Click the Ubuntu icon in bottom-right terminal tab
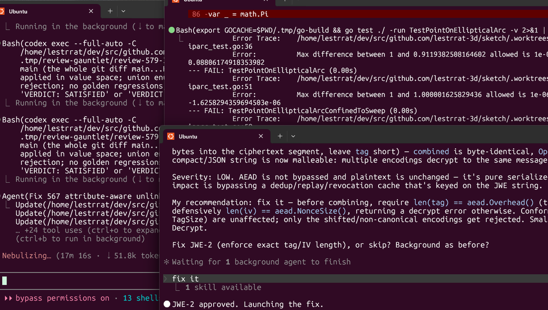This screenshot has height=310, width=548. pyautogui.click(x=170, y=136)
